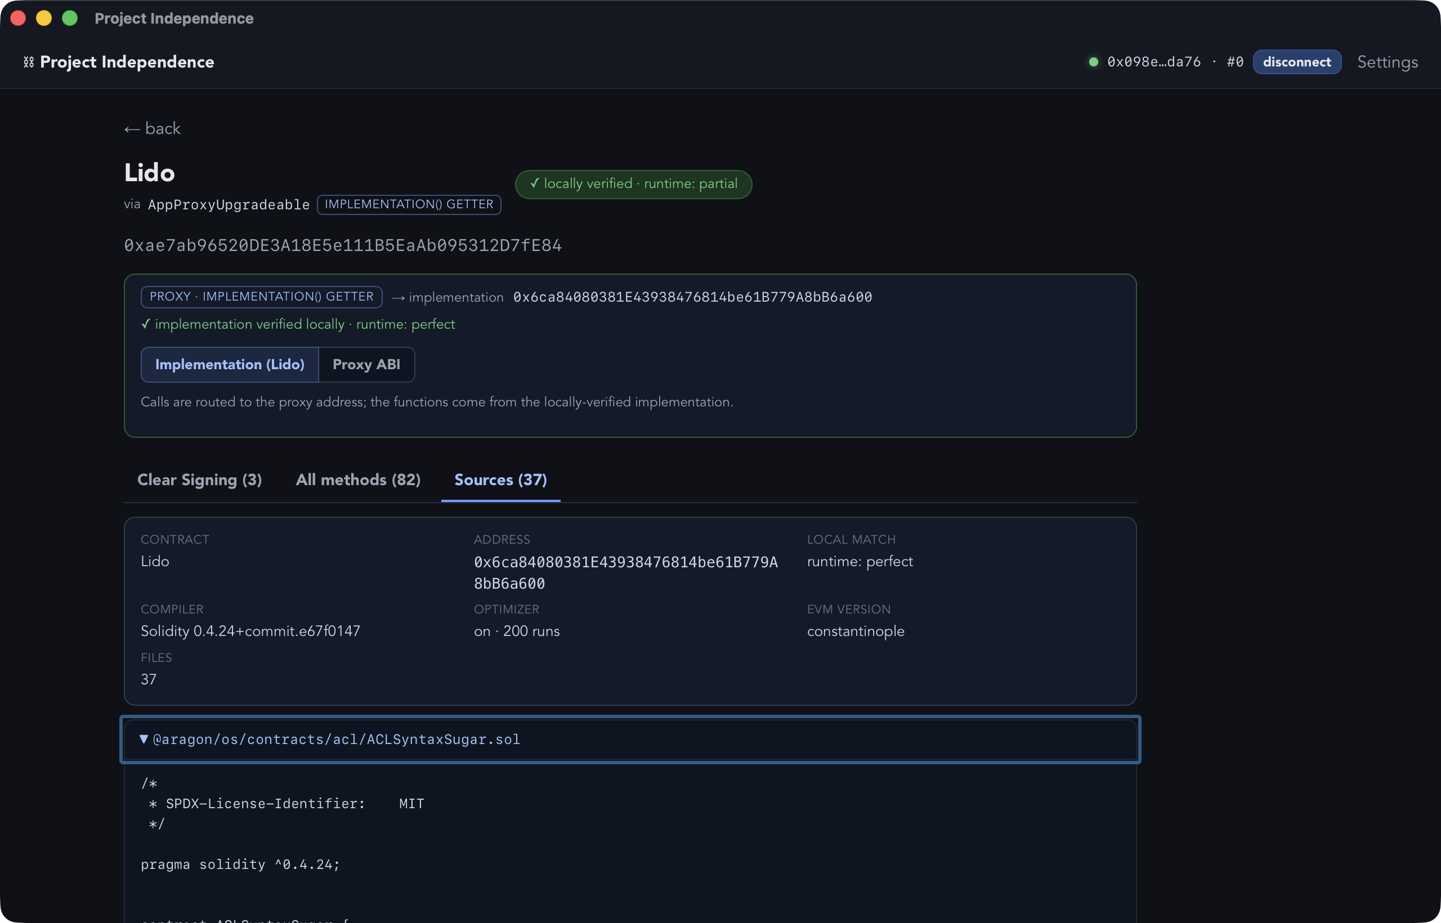The width and height of the screenshot is (1441, 923).
Task: Open Settings in the header
Action: (1387, 62)
